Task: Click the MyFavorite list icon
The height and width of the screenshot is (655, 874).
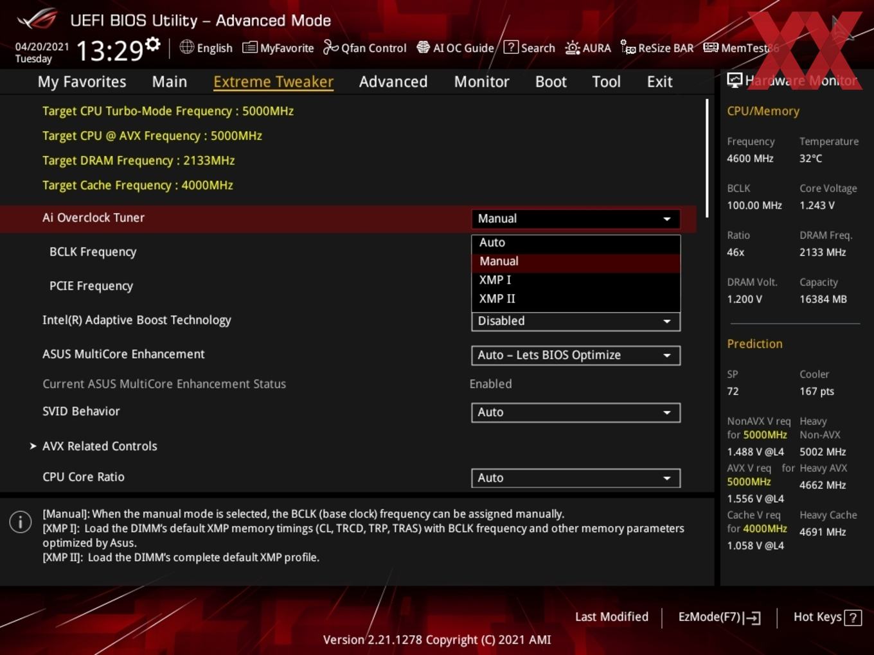Action: tap(249, 48)
